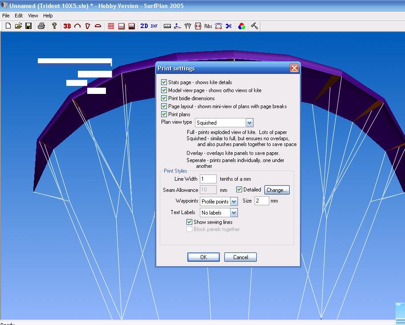Open the View menu
The image size is (405, 325).
coord(33,16)
